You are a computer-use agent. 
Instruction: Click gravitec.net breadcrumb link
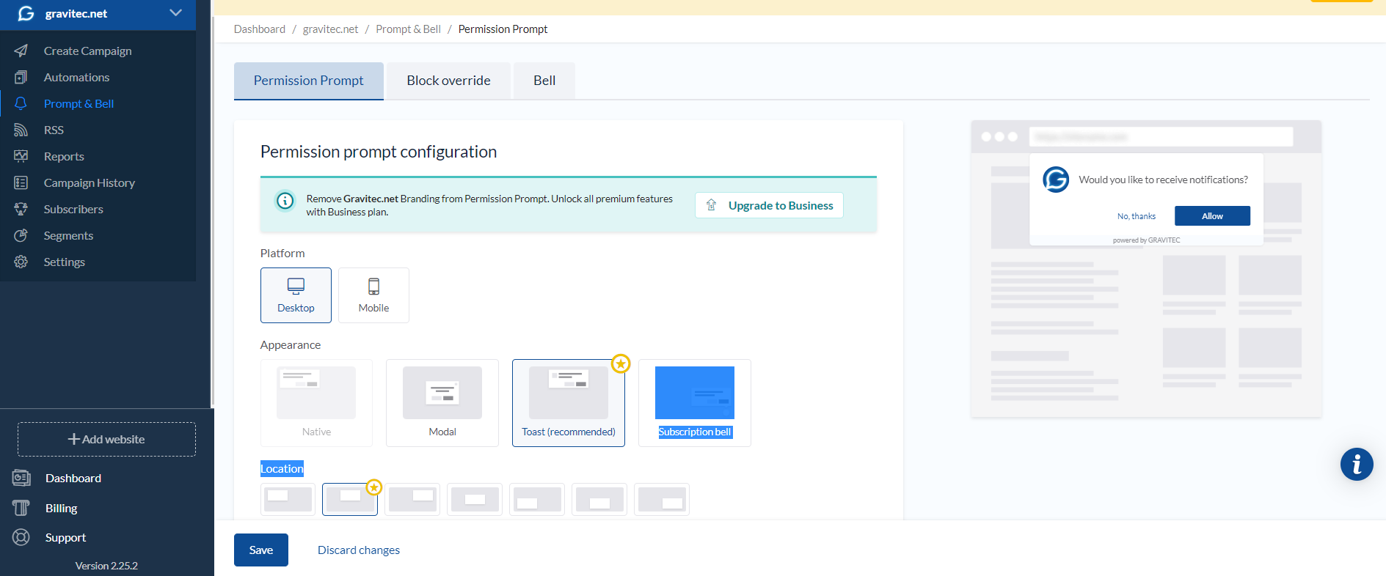[330, 29]
